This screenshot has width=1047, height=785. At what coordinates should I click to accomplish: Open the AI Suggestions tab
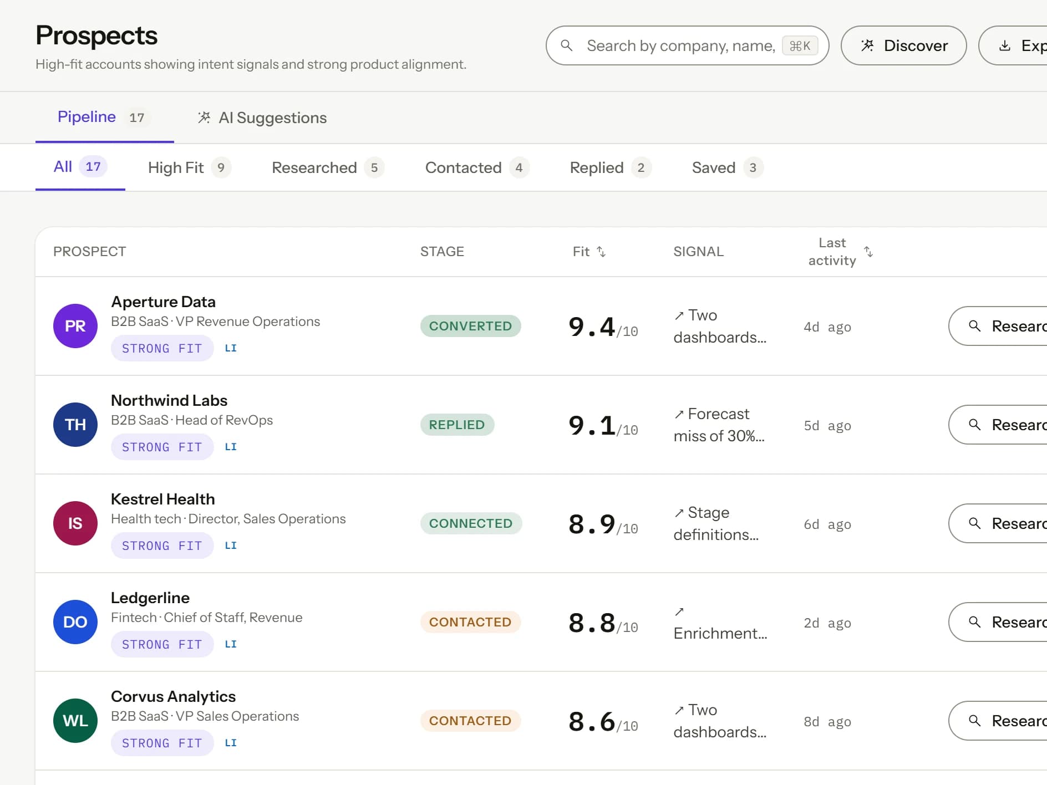[x=262, y=118]
